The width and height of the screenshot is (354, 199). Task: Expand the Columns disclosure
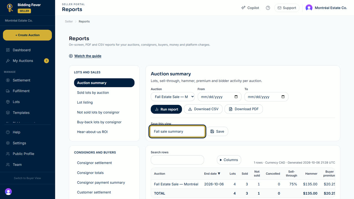229,160
